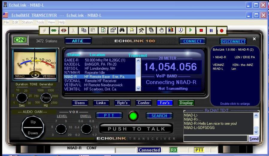Click the green play button

click(x=191, y=30)
